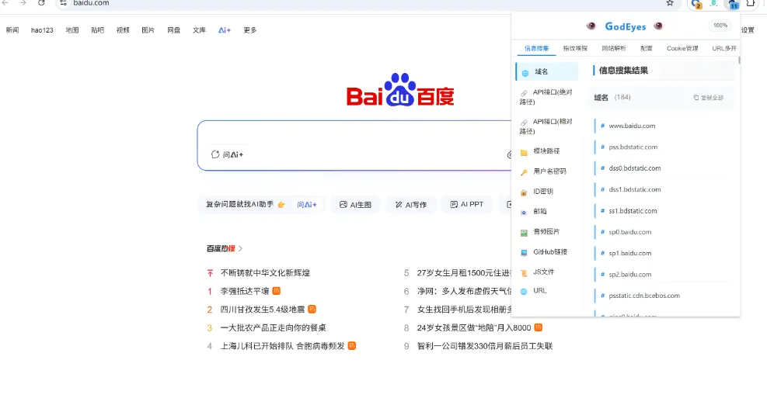This screenshot has height=405, width=767.
Task: Open the JS文件 scroll icon category
Action: coord(524,272)
